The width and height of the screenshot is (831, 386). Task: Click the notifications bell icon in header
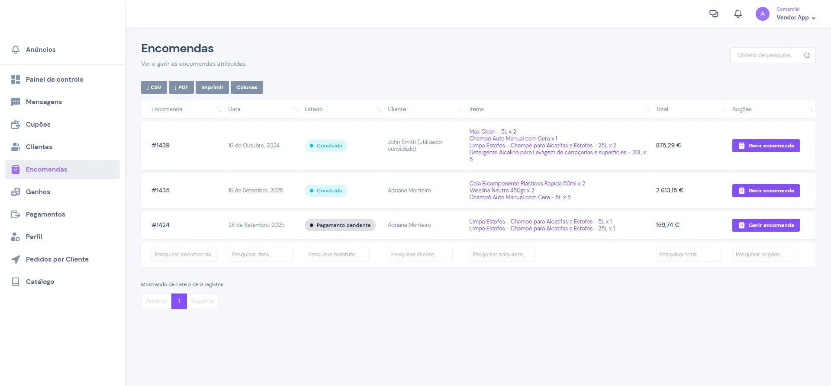tap(738, 14)
